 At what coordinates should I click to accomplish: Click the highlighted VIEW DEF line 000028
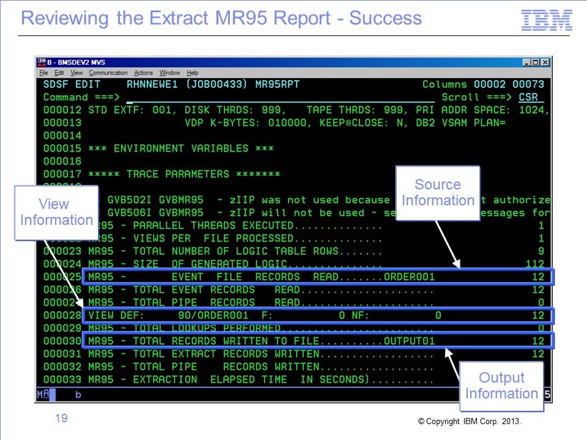(318, 315)
